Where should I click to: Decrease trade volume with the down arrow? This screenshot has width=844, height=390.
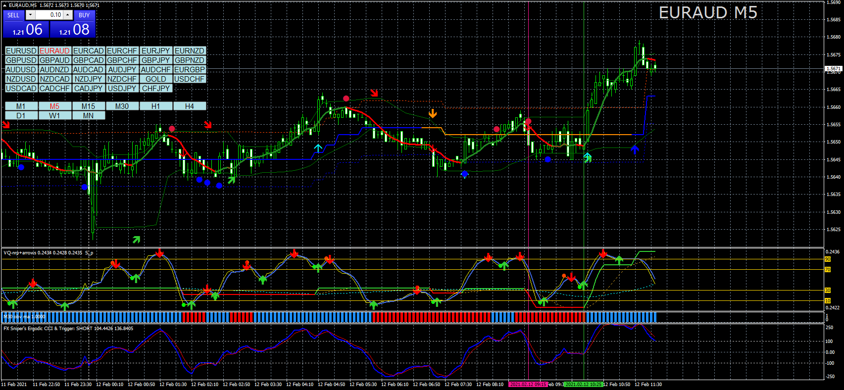point(30,15)
